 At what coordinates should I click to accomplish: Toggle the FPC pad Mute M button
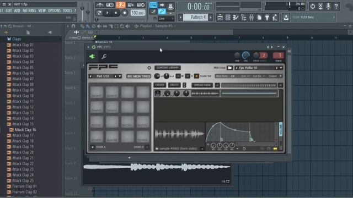178,76
